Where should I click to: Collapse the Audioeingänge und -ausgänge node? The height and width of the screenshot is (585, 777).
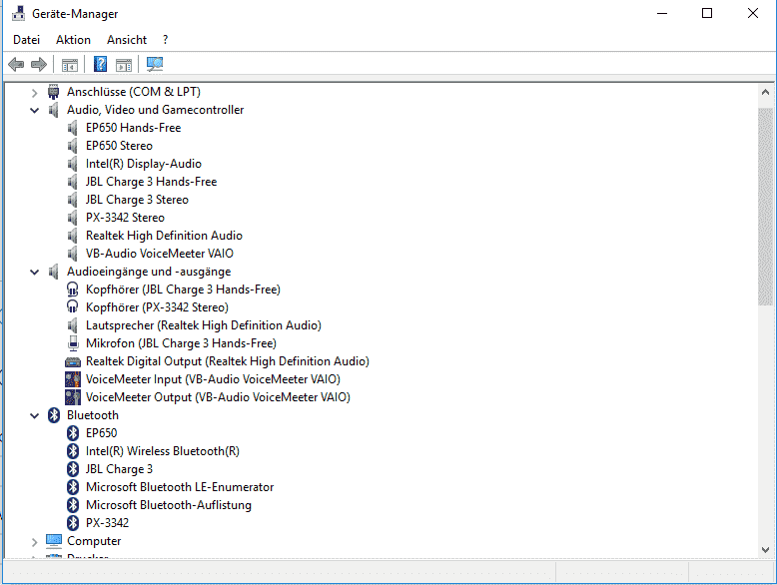[x=34, y=272]
